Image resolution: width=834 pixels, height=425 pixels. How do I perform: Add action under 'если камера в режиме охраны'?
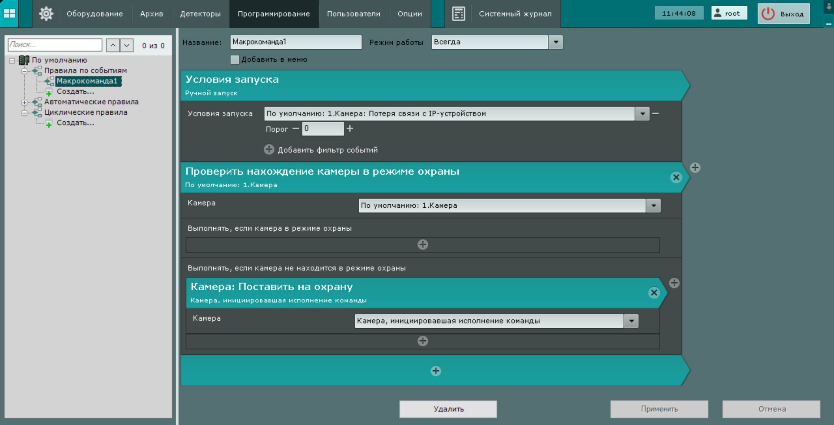(423, 245)
